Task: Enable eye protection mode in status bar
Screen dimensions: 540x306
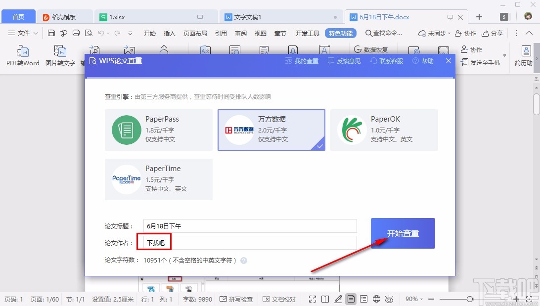Action: coord(389,299)
